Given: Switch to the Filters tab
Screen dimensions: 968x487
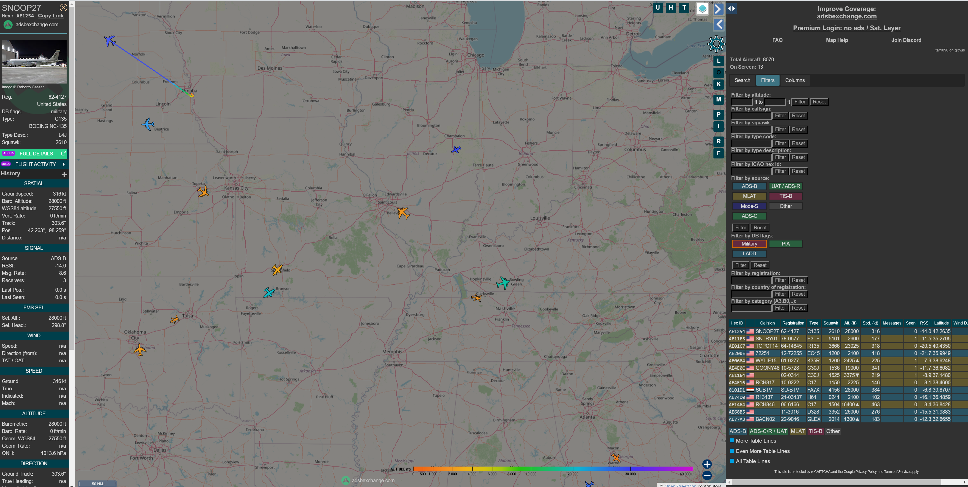Looking at the screenshot, I should 767,80.
